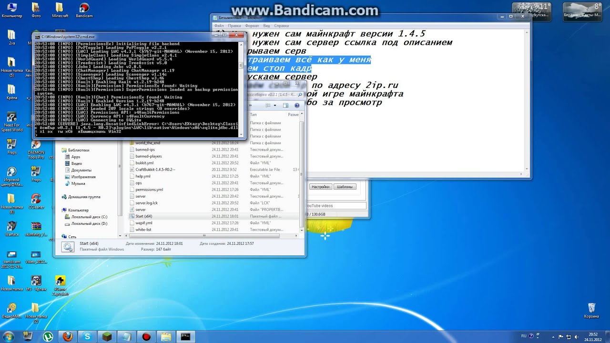Select Сеть in Explorer navigation pane

coord(69,237)
